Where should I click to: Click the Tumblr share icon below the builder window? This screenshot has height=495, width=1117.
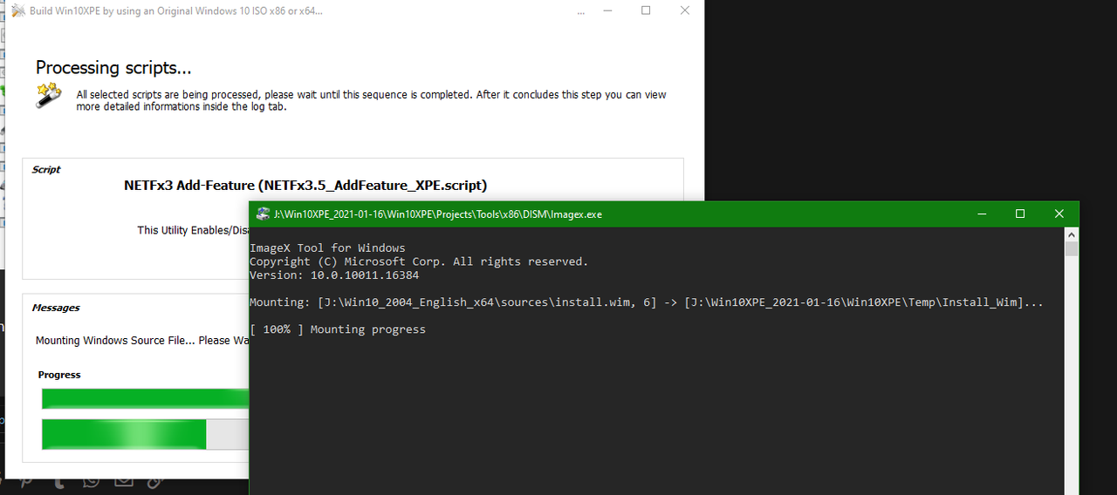58,481
